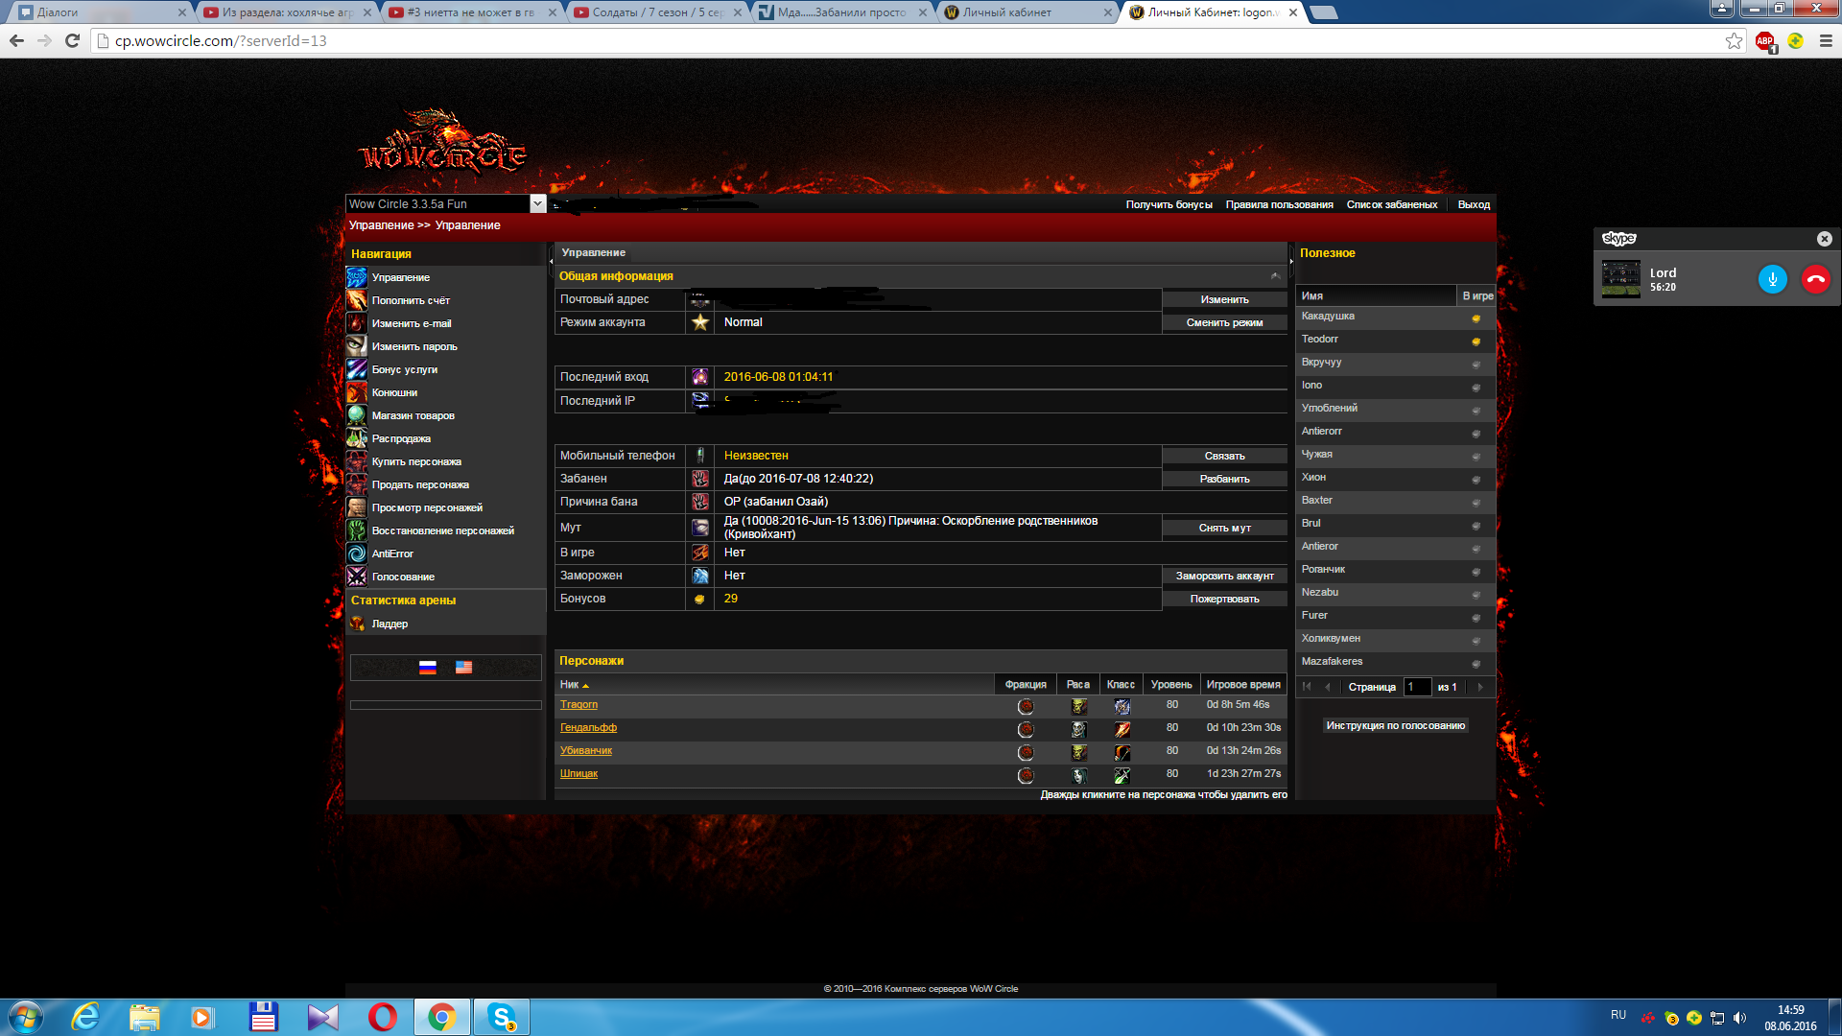1842x1036 pixels.
Task: Click the Ладдер arena statistics icon
Action: click(x=357, y=624)
